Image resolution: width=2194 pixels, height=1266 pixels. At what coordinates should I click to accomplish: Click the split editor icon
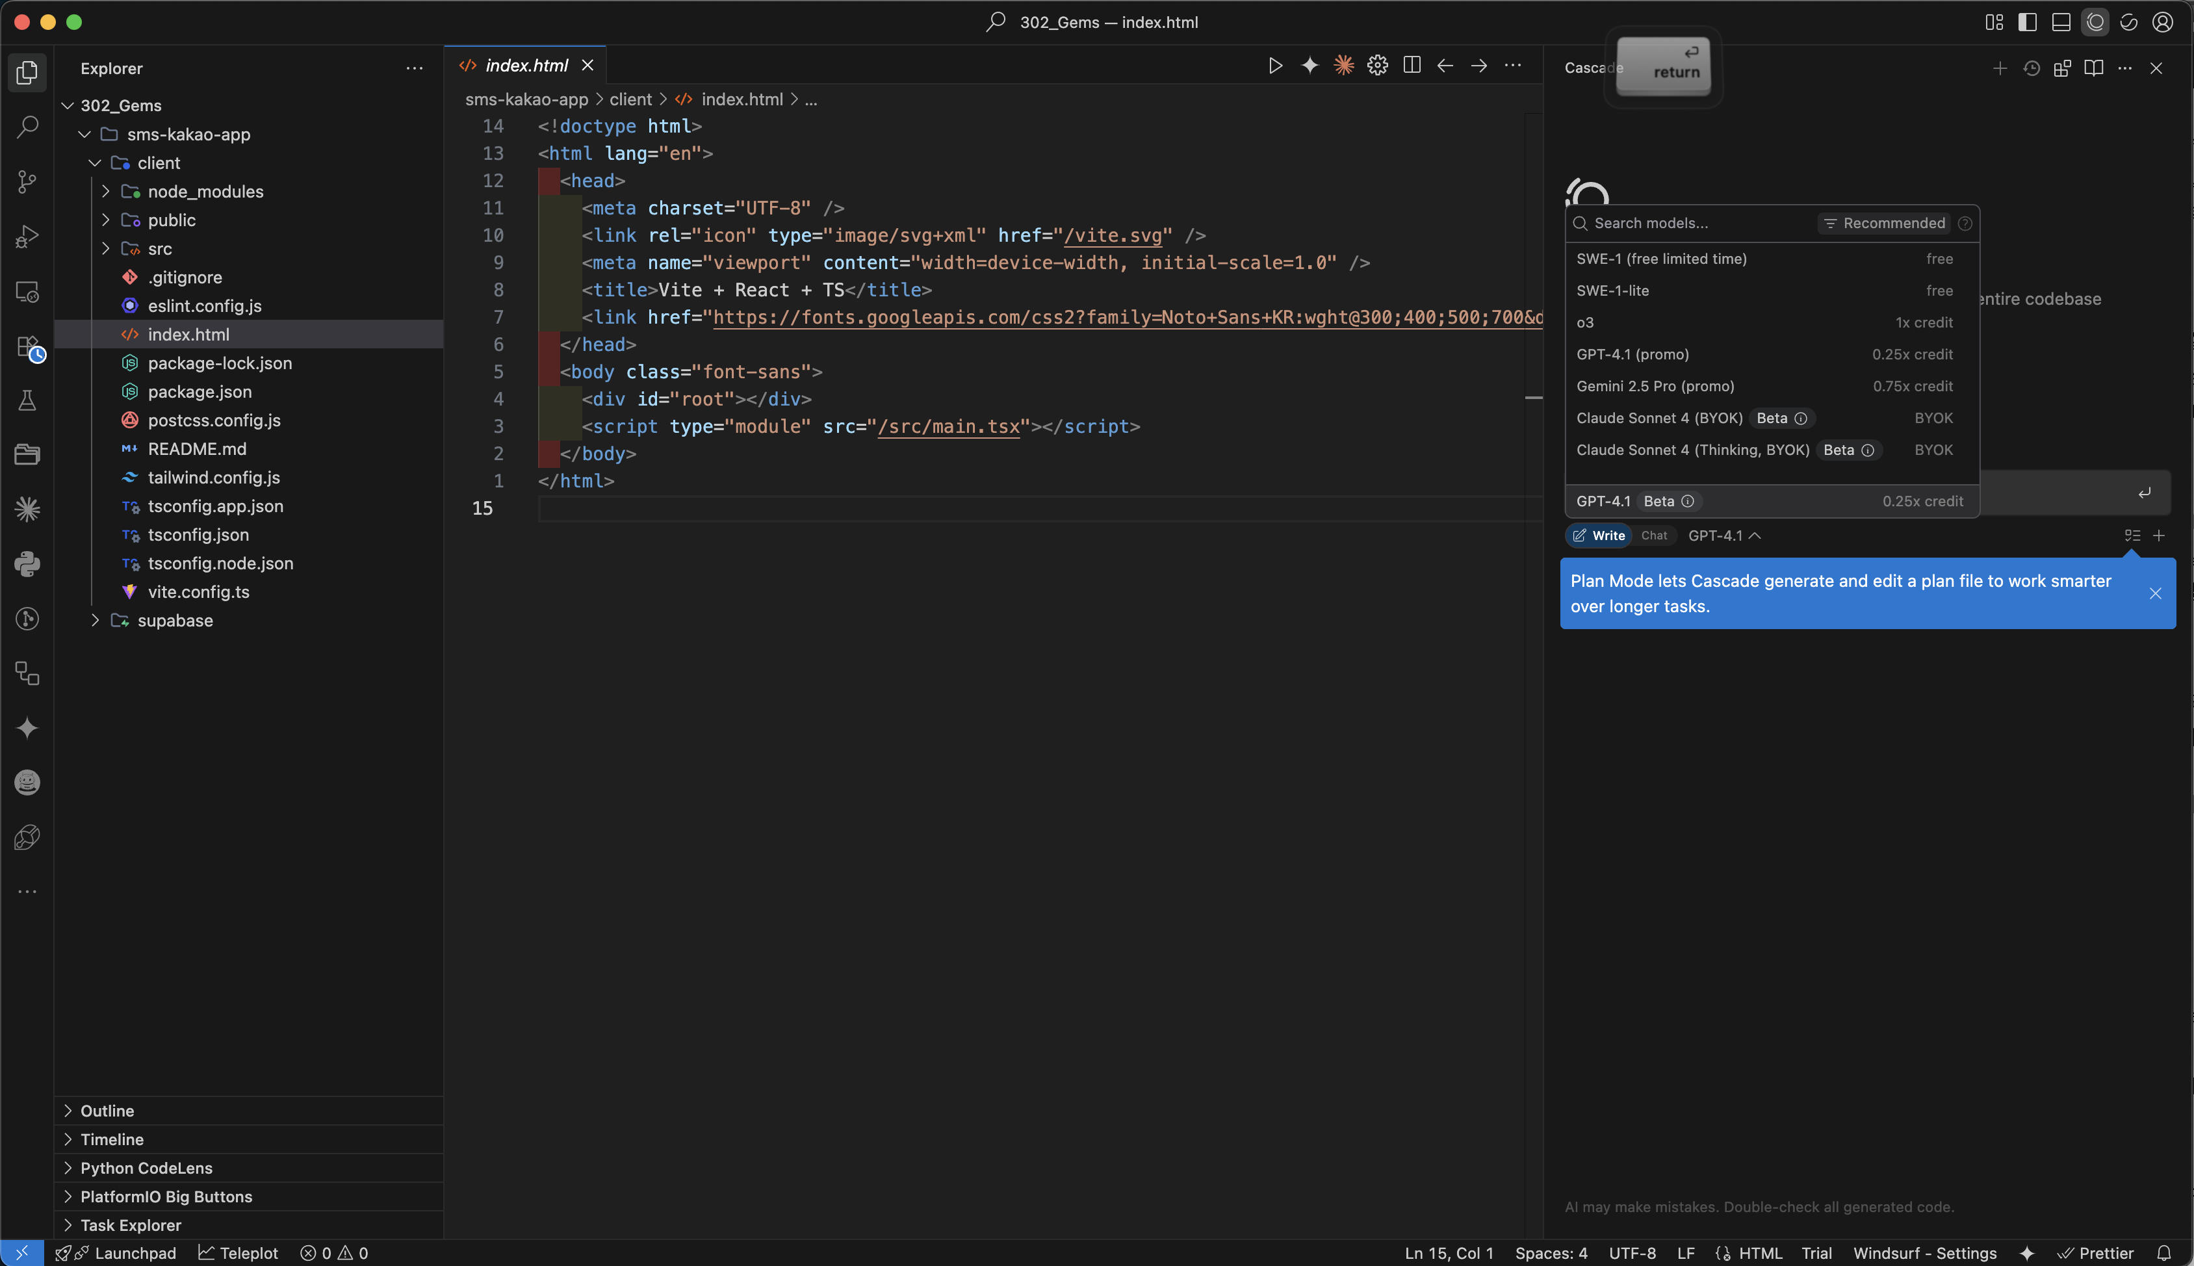pos(1412,66)
